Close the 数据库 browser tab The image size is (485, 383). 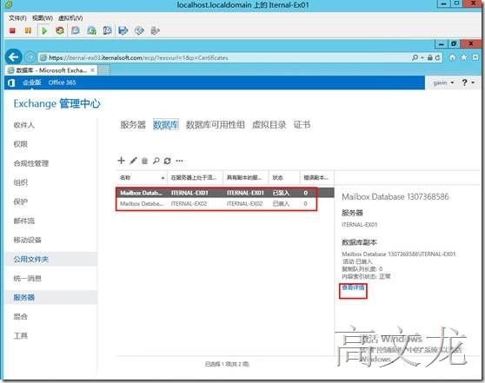[x=92, y=70]
